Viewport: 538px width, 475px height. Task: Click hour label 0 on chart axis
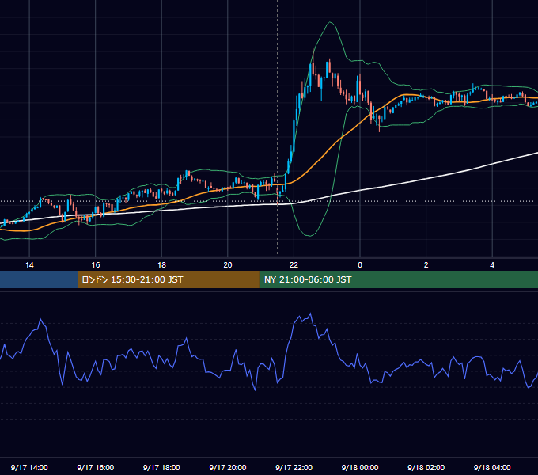360,265
